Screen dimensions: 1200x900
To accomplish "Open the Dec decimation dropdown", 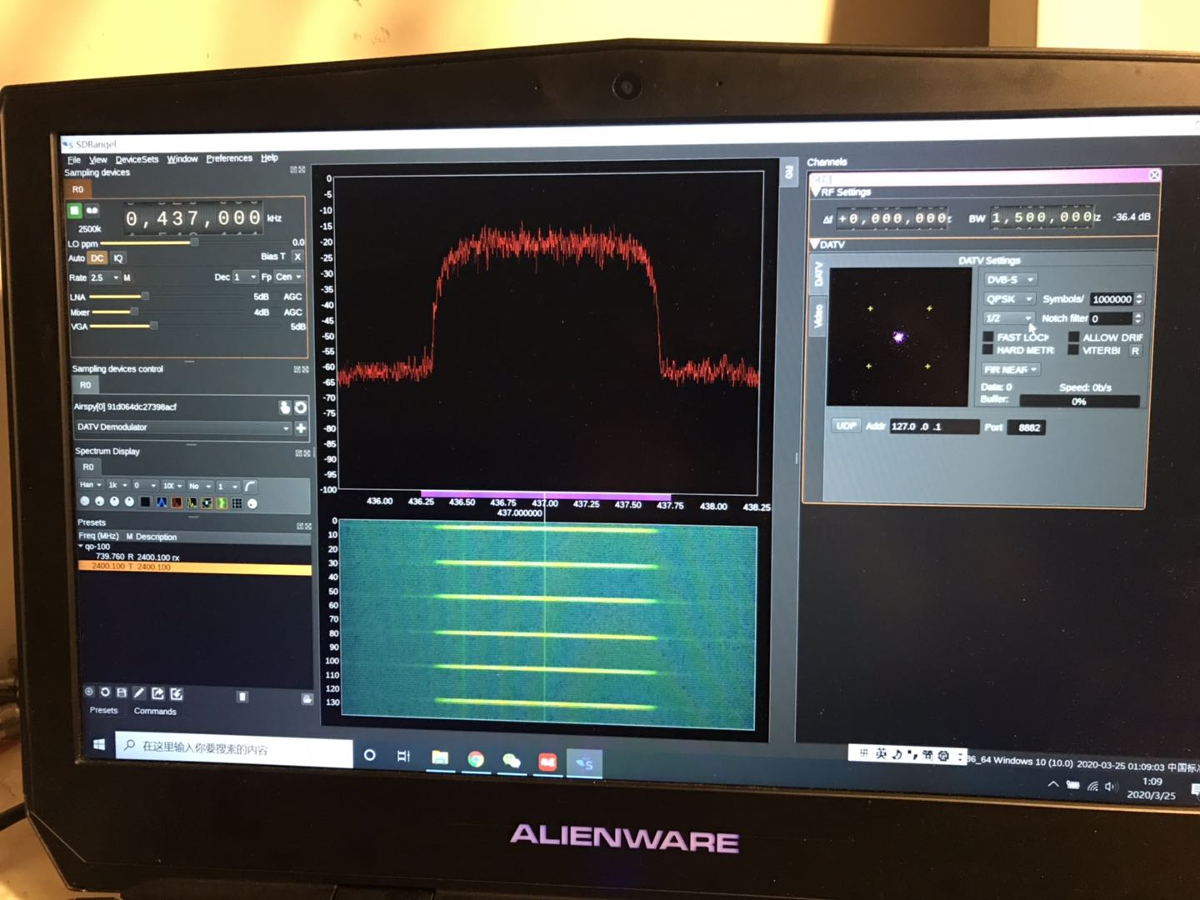I will coord(245,277).
